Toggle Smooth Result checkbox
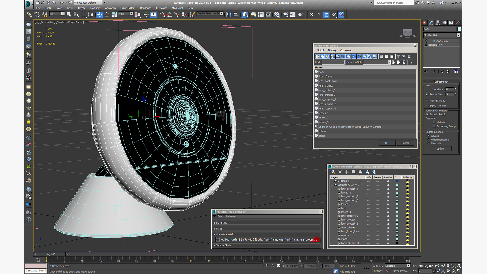 point(427,114)
